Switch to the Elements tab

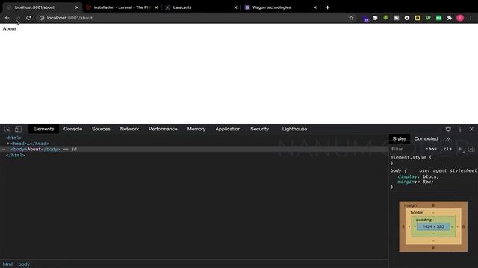[x=43, y=129]
